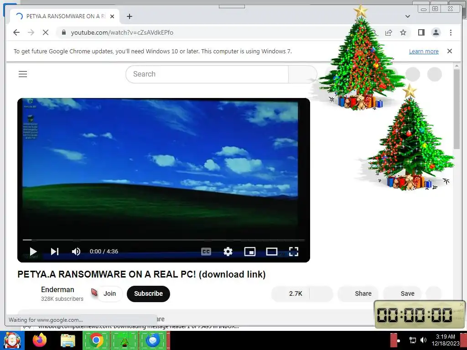Open Christmas tree app in taskbar
The width and height of the screenshot is (467, 350).
[125, 340]
